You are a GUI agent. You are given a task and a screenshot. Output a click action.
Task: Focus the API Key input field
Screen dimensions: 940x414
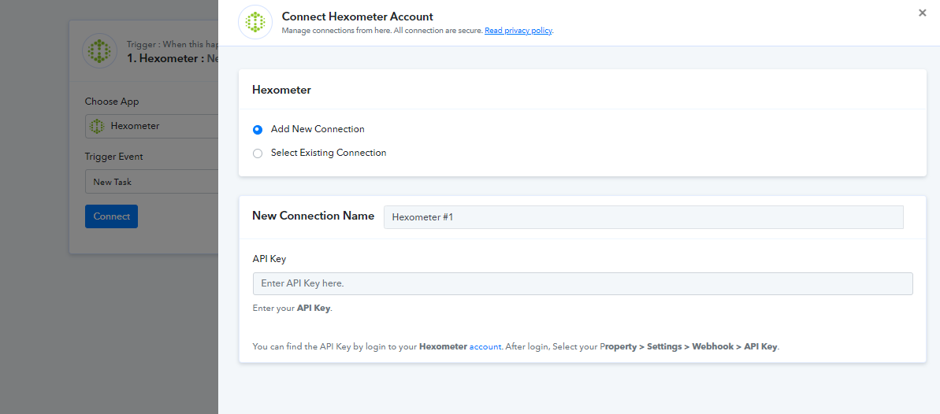pos(583,283)
